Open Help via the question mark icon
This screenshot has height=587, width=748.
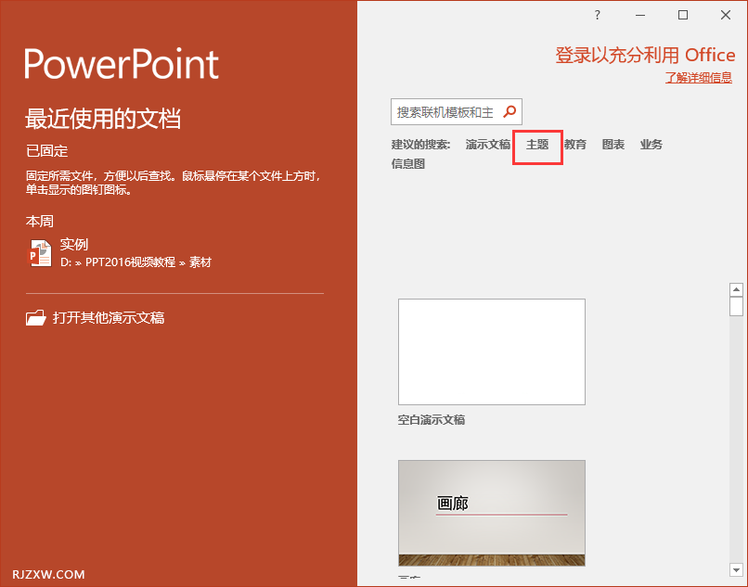tap(597, 15)
